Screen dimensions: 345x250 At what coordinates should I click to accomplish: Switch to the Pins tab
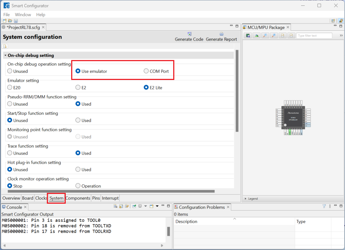pyautogui.click(x=96, y=198)
